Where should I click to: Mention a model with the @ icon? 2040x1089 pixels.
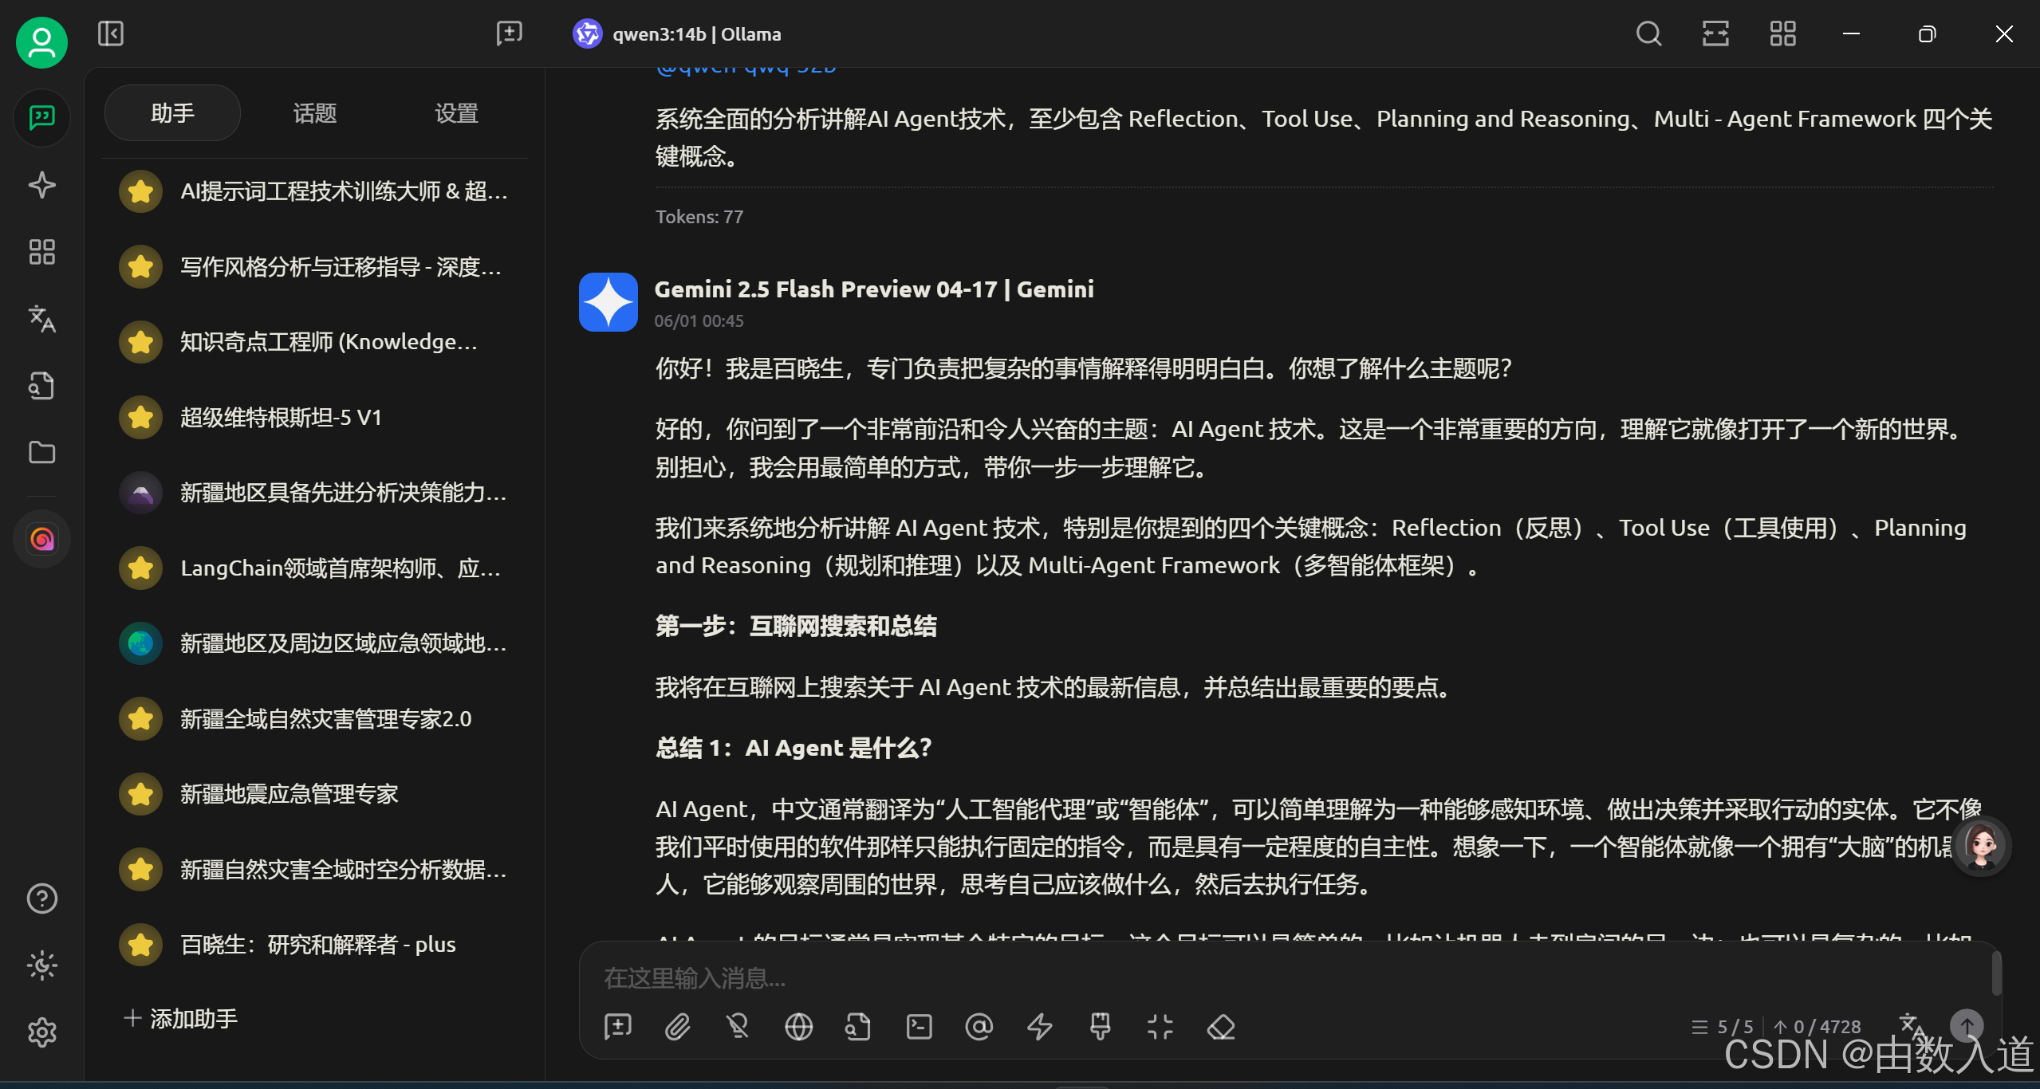[979, 1027]
